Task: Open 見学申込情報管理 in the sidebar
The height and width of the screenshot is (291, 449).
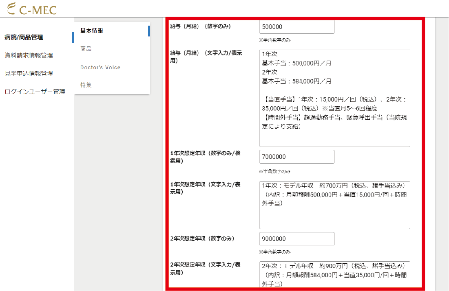Action: point(29,74)
